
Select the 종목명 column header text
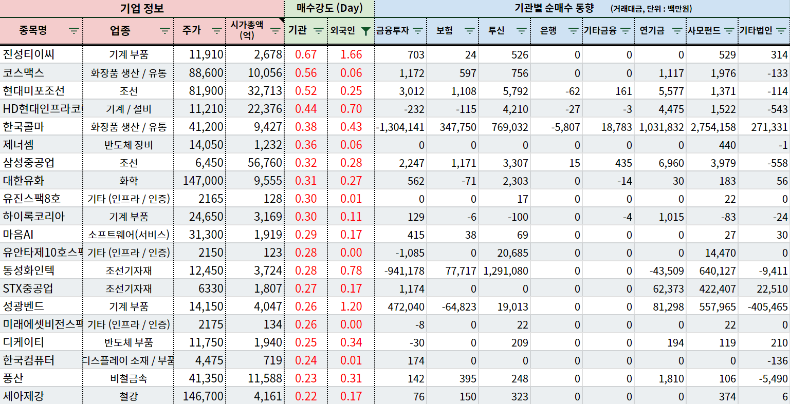tap(33, 30)
